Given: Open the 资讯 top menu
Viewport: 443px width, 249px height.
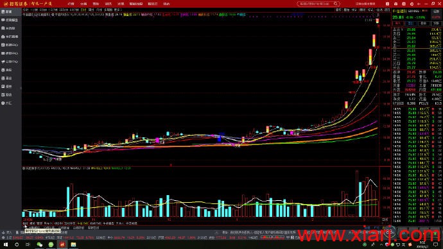Looking at the screenshot, I should coord(109,4).
